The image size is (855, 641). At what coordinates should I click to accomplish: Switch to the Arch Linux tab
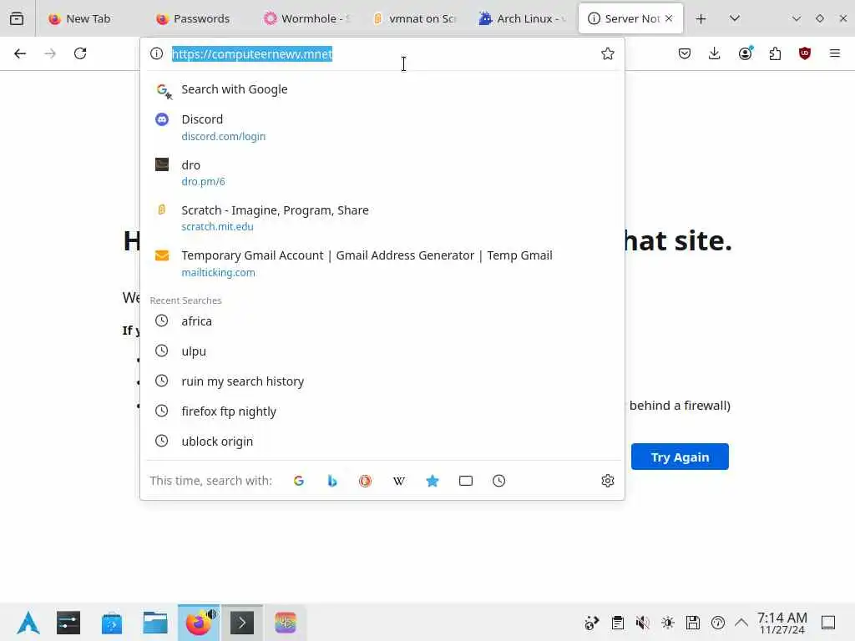(523, 18)
